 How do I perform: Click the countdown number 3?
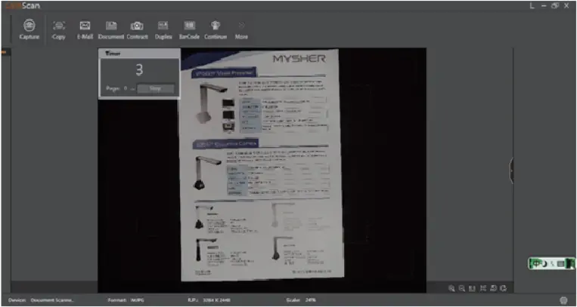(139, 69)
